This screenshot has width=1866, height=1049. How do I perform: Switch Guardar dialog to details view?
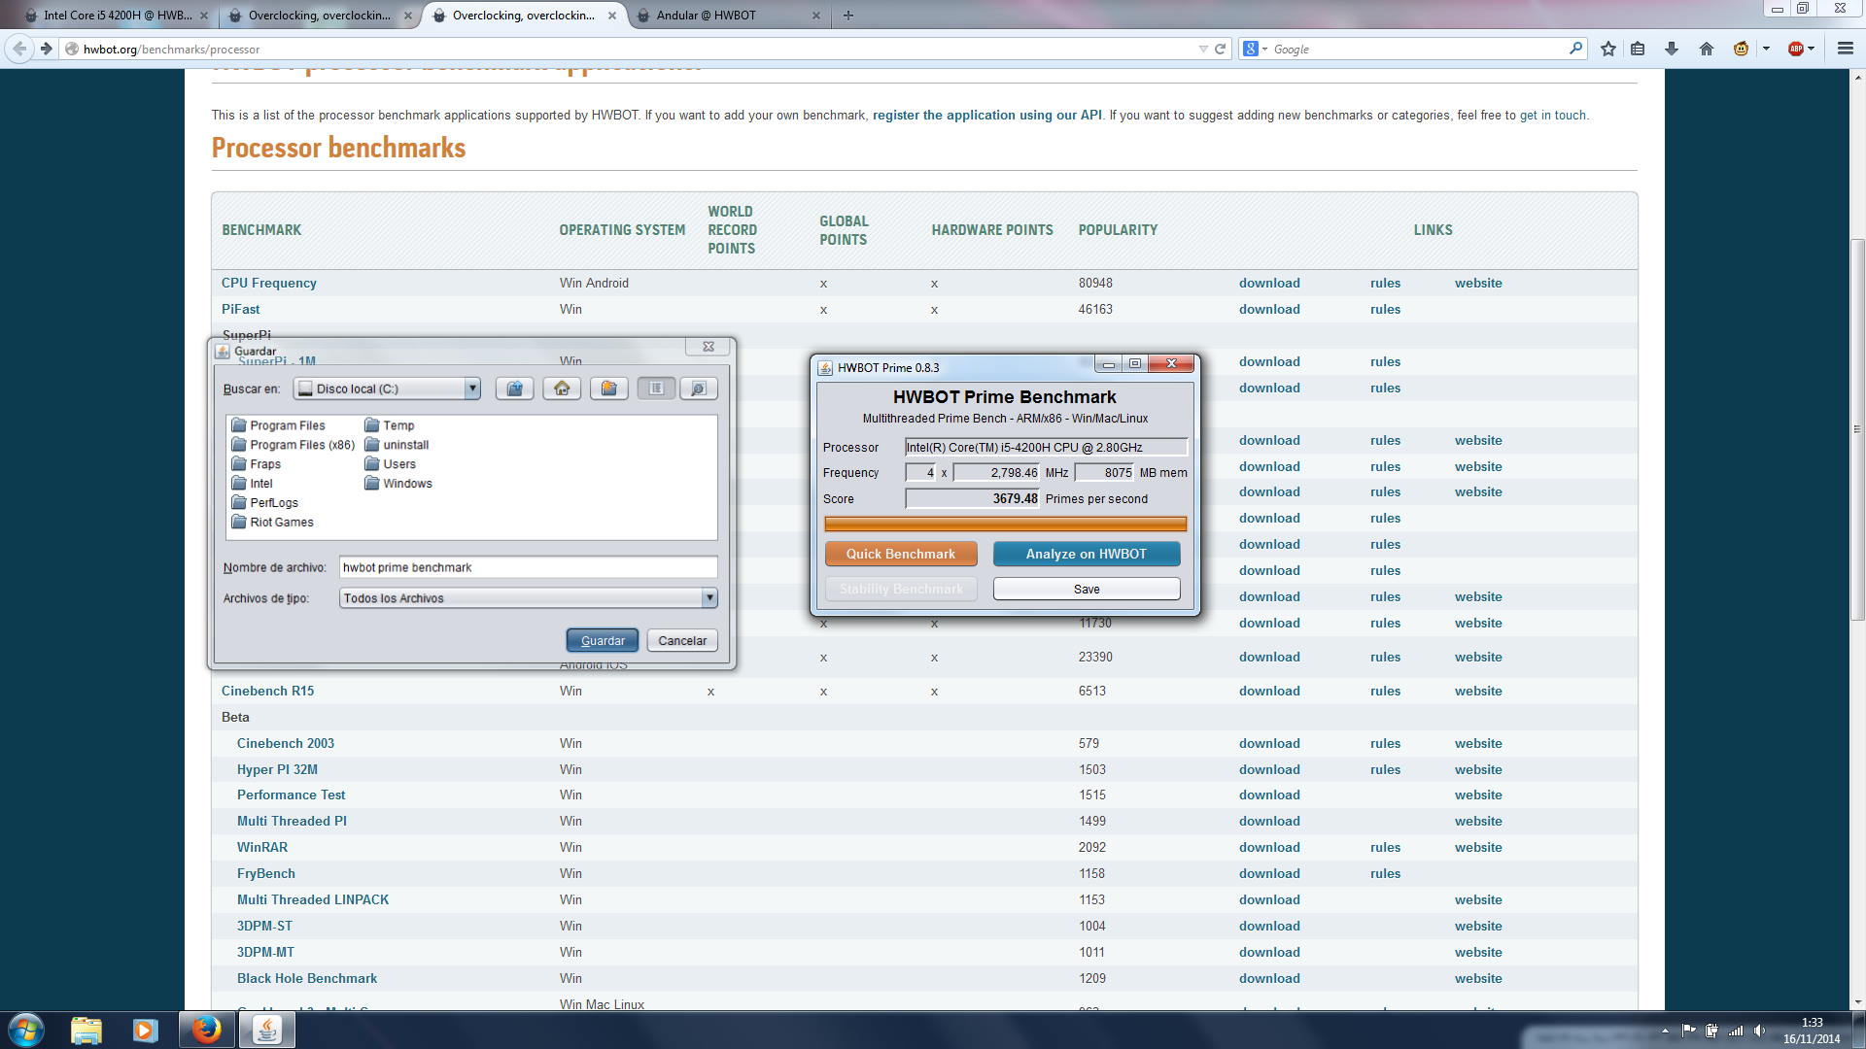(698, 389)
